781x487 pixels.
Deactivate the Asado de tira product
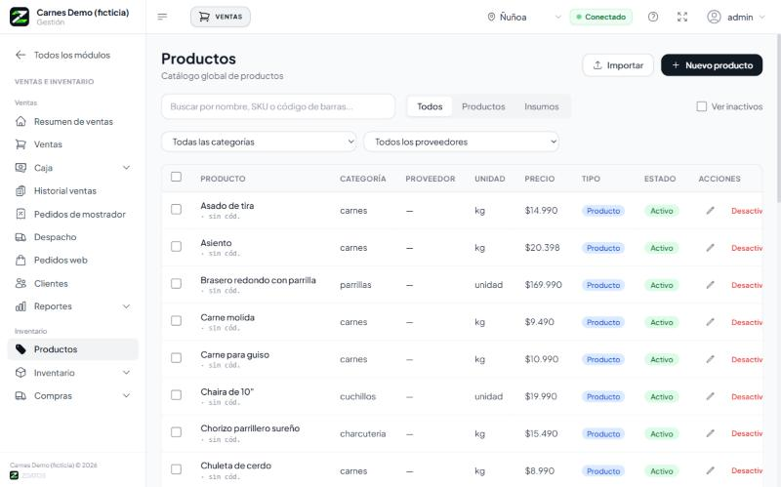tap(747, 211)
